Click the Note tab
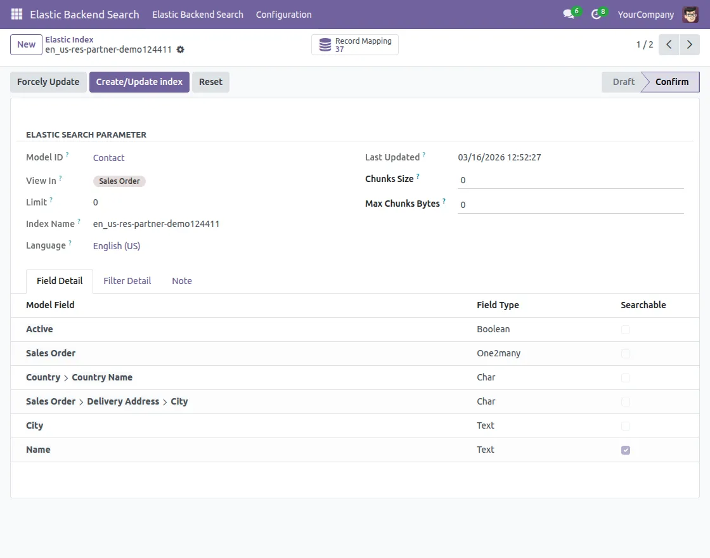This screenshot has width=710, height=558. pos(182,280)
